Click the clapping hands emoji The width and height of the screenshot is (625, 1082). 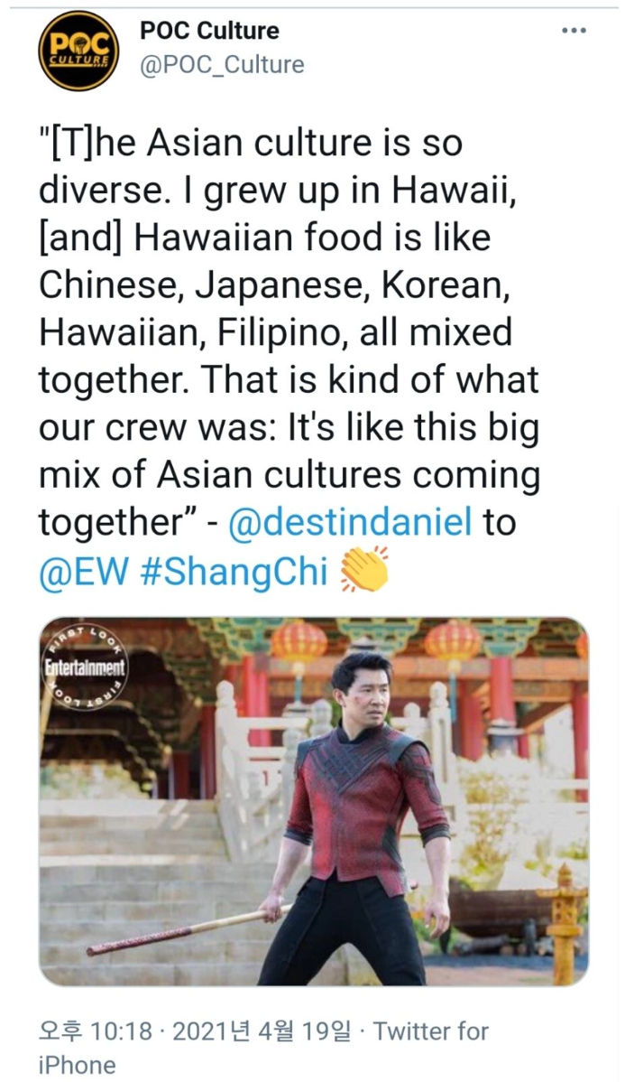363,569
